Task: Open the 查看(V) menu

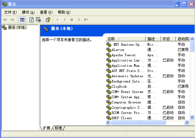Action: (46, 12)
